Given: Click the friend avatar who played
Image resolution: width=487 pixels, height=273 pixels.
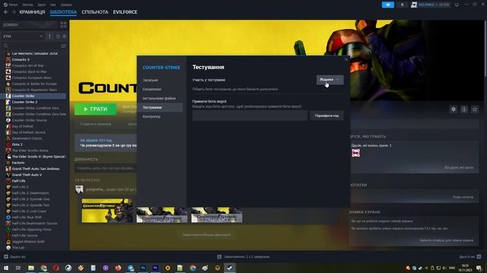Looking at the screenshot, I should click(356, 153).
